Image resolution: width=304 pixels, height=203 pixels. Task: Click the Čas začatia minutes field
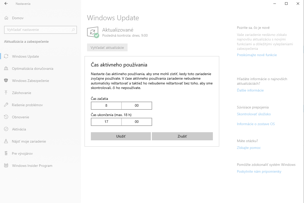click(137, 105)
